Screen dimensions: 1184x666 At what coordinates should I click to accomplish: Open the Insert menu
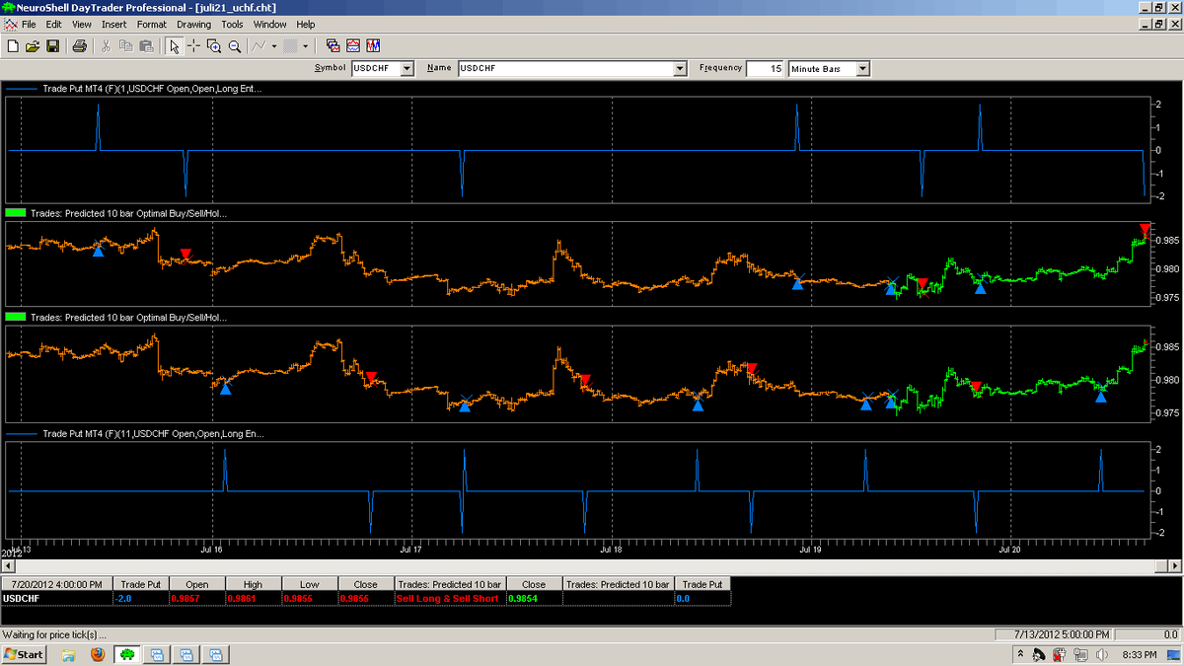113,24
